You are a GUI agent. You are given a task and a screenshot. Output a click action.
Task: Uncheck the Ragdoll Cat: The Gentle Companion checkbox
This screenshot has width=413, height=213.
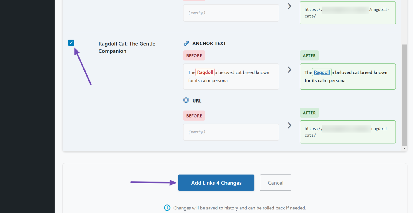pyautogui.click(x=71, y=43)
